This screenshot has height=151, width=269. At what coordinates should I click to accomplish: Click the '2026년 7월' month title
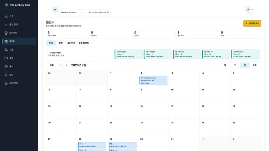pos(78,65)
